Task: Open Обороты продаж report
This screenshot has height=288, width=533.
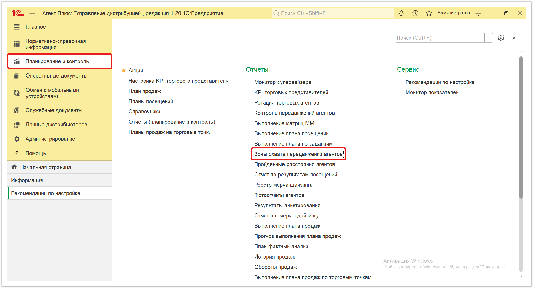Action: click(275, 267)
